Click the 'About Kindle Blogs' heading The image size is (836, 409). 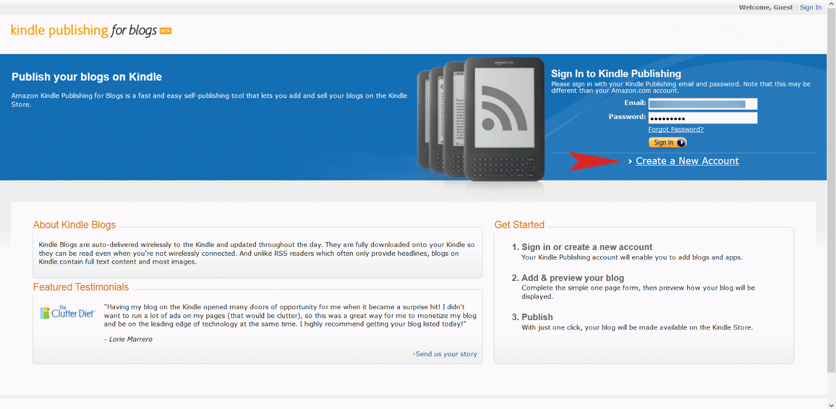click(74, 225)
